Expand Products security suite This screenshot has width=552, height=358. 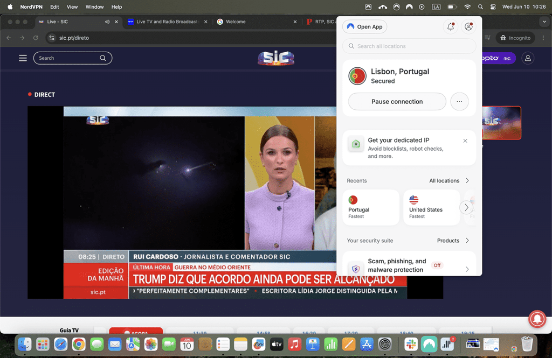pos(453,241)
